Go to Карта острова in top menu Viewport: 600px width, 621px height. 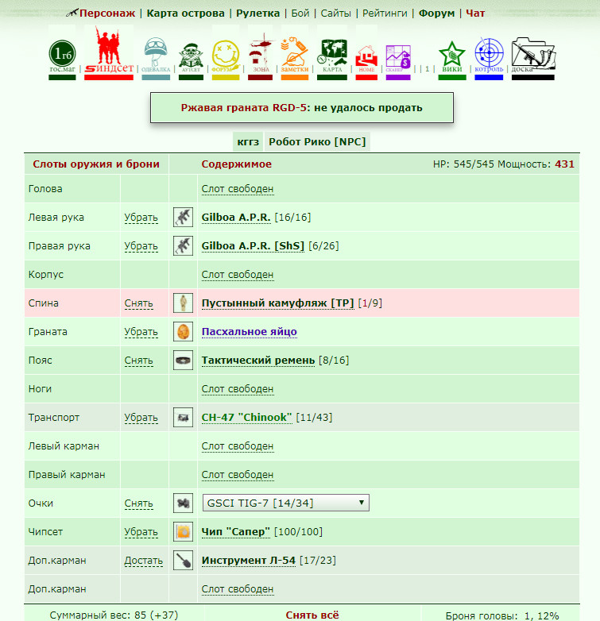coord(185,13)
